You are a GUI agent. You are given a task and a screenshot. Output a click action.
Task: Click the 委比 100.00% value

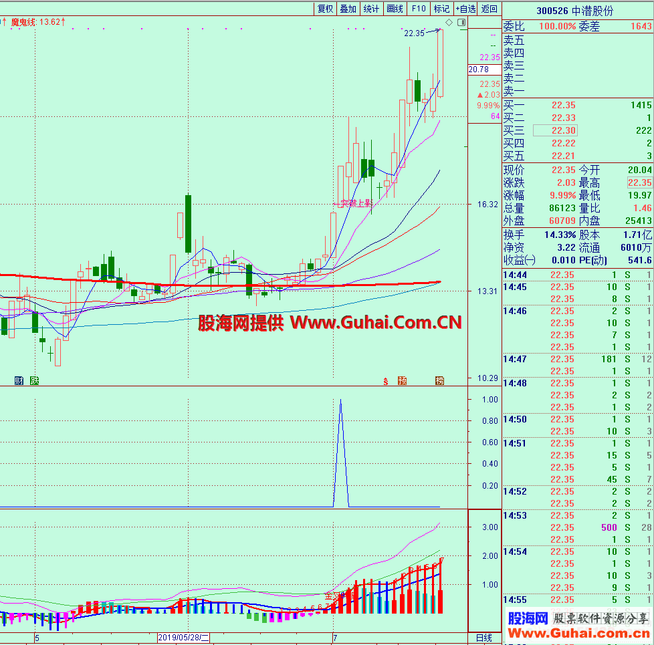[x=557, y=26]
